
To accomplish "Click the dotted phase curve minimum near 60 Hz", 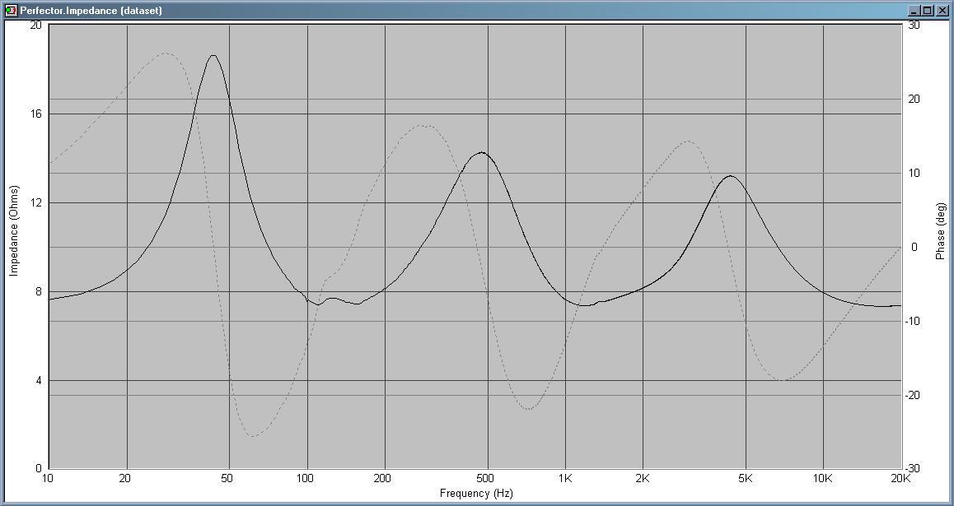I will tap(252, 435).
